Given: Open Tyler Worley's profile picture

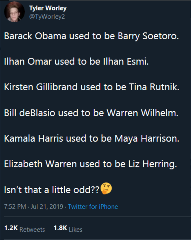Looking at the screenshot, I should coord(14,12).
